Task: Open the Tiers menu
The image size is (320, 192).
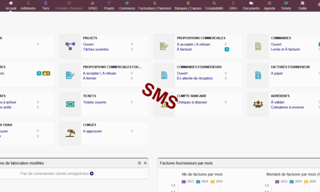Action: pos(45,6)
